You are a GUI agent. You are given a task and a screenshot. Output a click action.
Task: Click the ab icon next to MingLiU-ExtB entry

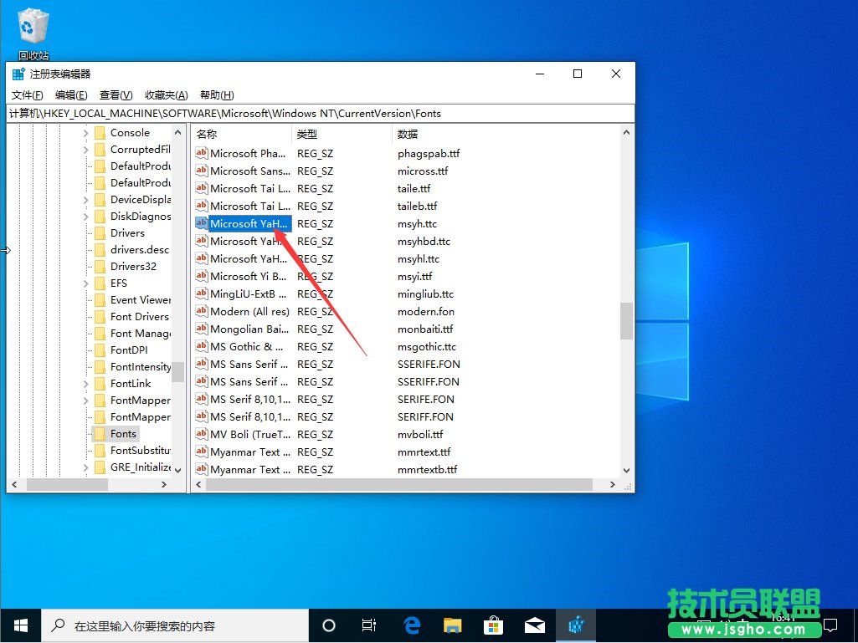click(x=201, y=293)
